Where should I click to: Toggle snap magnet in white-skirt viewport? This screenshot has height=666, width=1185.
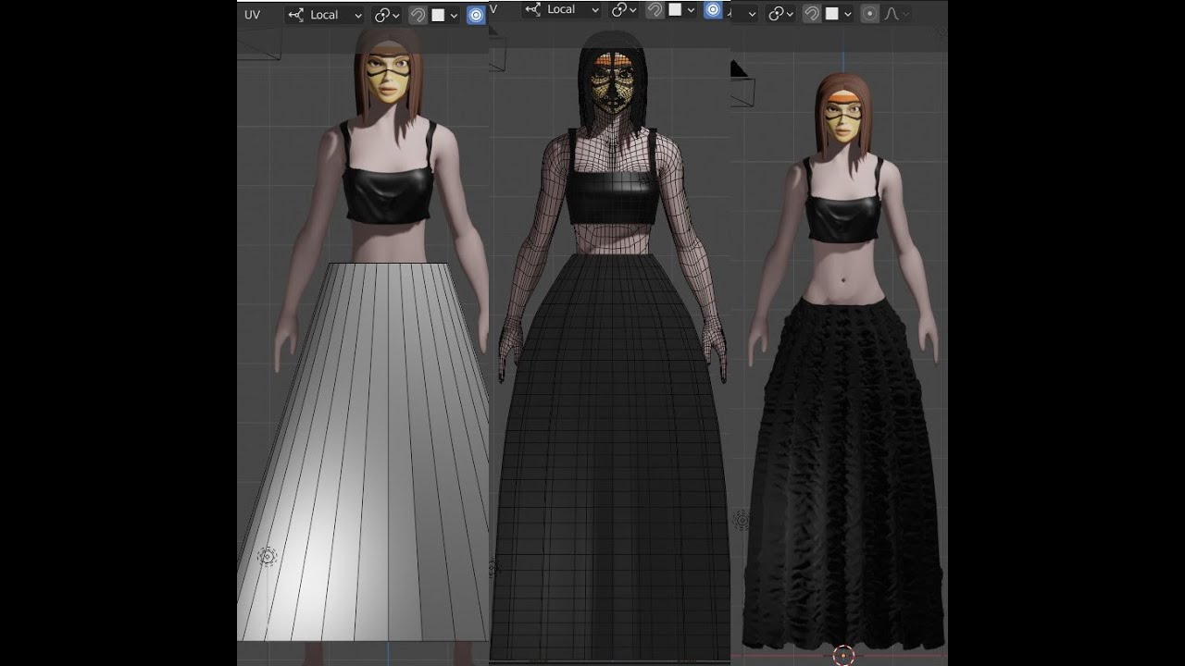click(418, 15)
